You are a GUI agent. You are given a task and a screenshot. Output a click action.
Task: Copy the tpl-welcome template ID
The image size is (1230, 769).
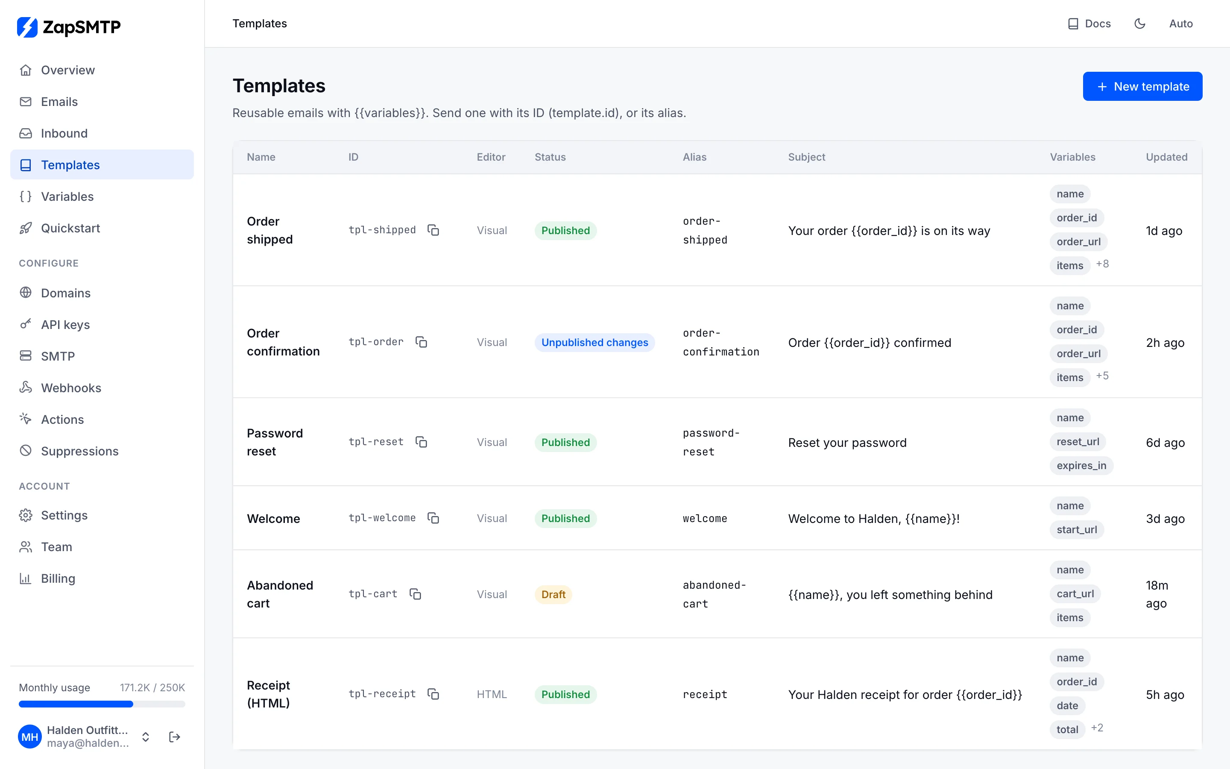click(433, 518)
